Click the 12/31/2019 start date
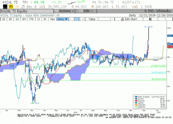The height and width of the screenshot is (124, 173). pyautogui.click(x=147, y=15)
